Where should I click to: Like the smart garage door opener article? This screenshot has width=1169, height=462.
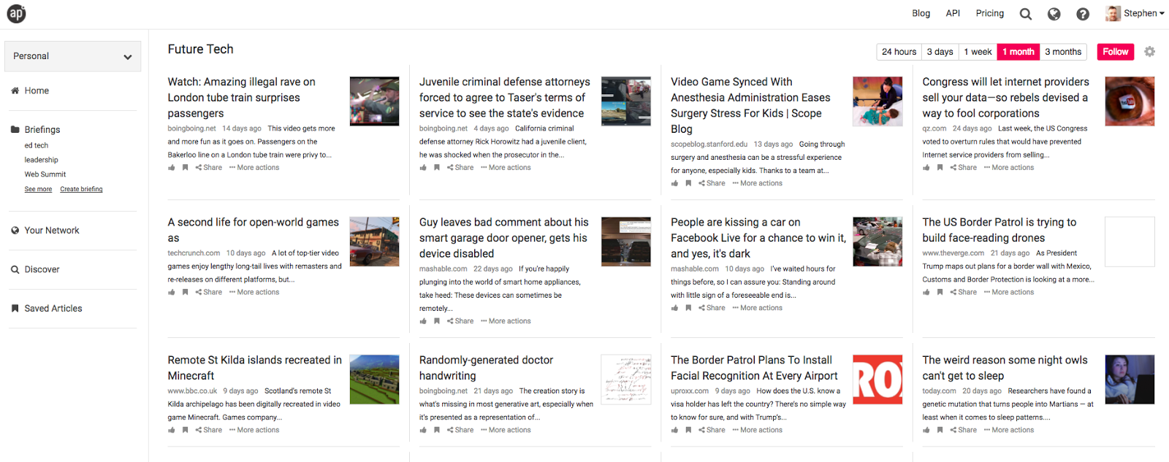coord(423,321)
